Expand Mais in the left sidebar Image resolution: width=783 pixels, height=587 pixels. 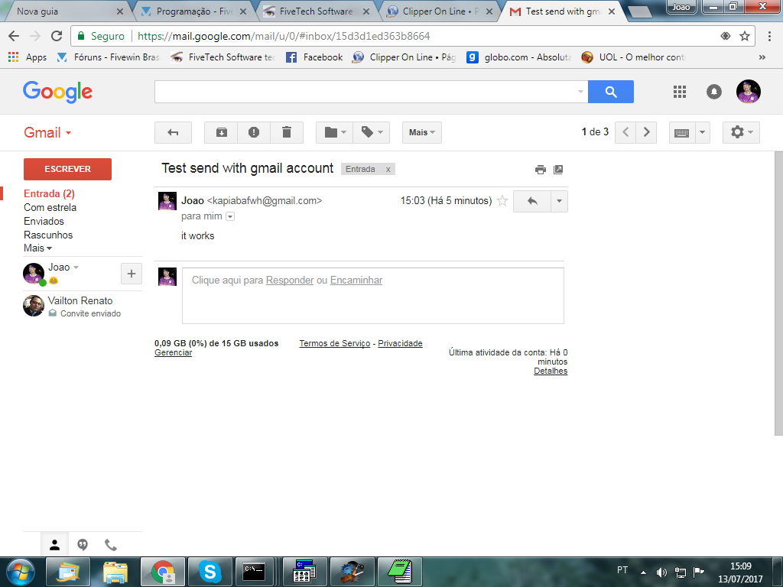click(37, 248)
